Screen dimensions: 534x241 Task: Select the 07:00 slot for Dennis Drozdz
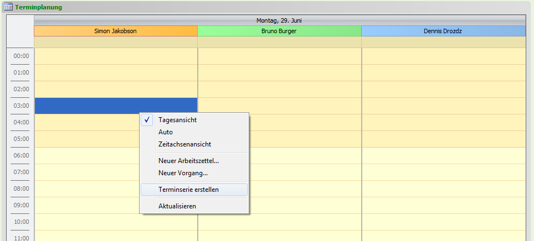coord(444,172)
